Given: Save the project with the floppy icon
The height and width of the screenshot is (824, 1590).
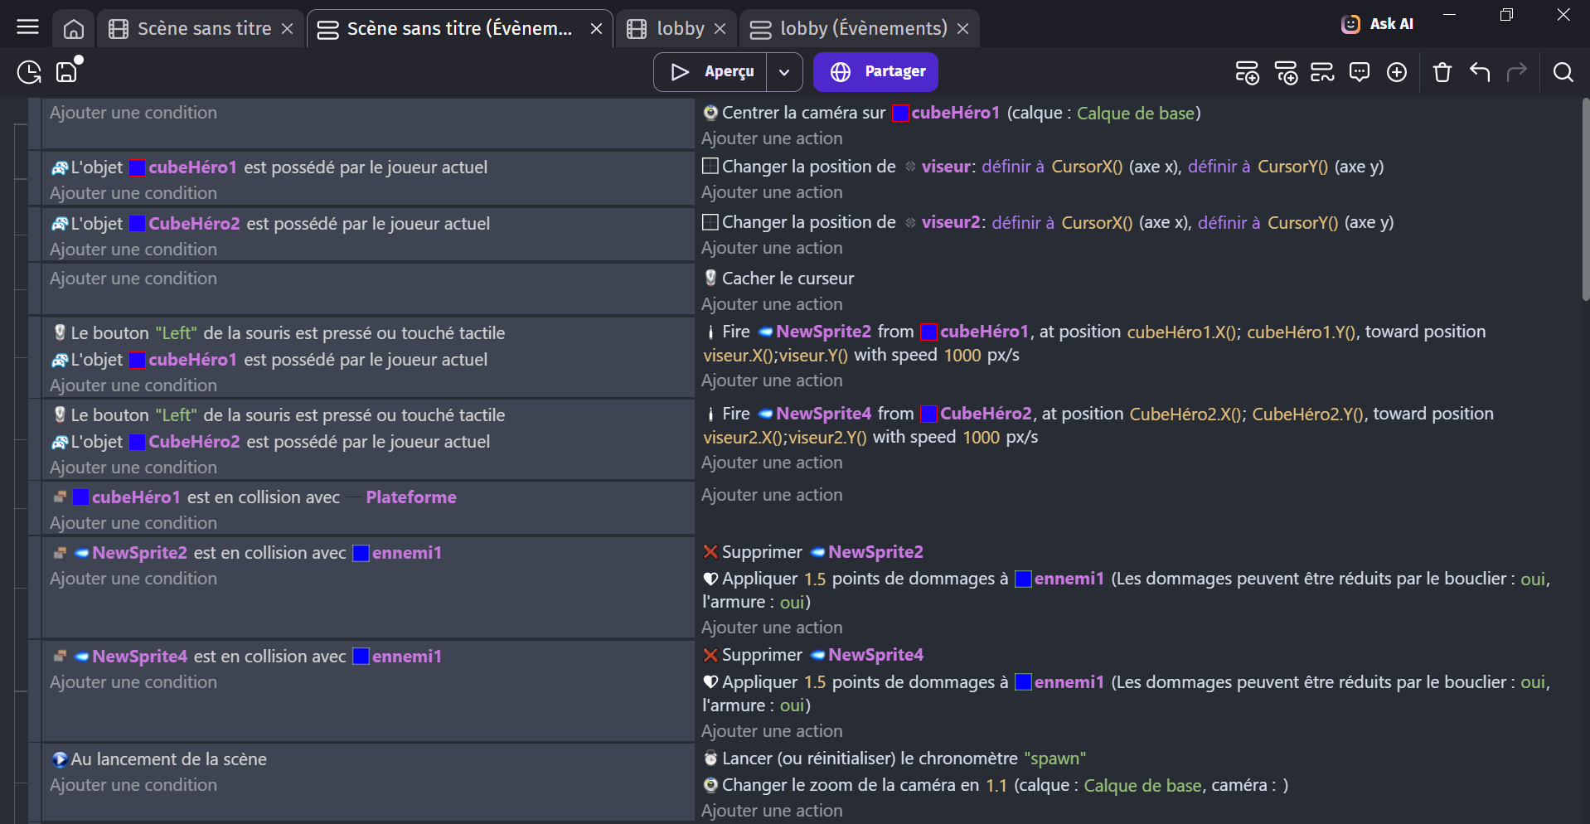Looking at the screenshot, I should pyautogui.click(x=66, y=72).
